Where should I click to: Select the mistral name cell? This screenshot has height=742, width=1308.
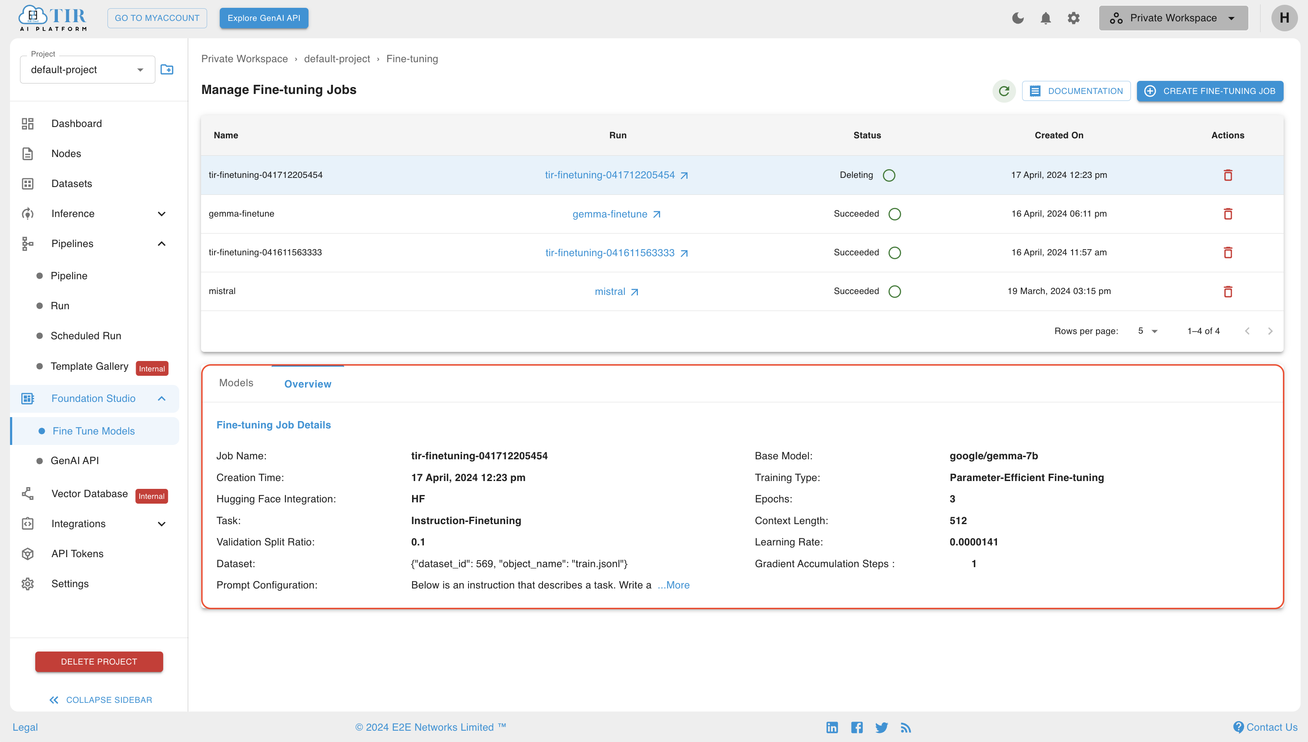[x=222, y=291]
